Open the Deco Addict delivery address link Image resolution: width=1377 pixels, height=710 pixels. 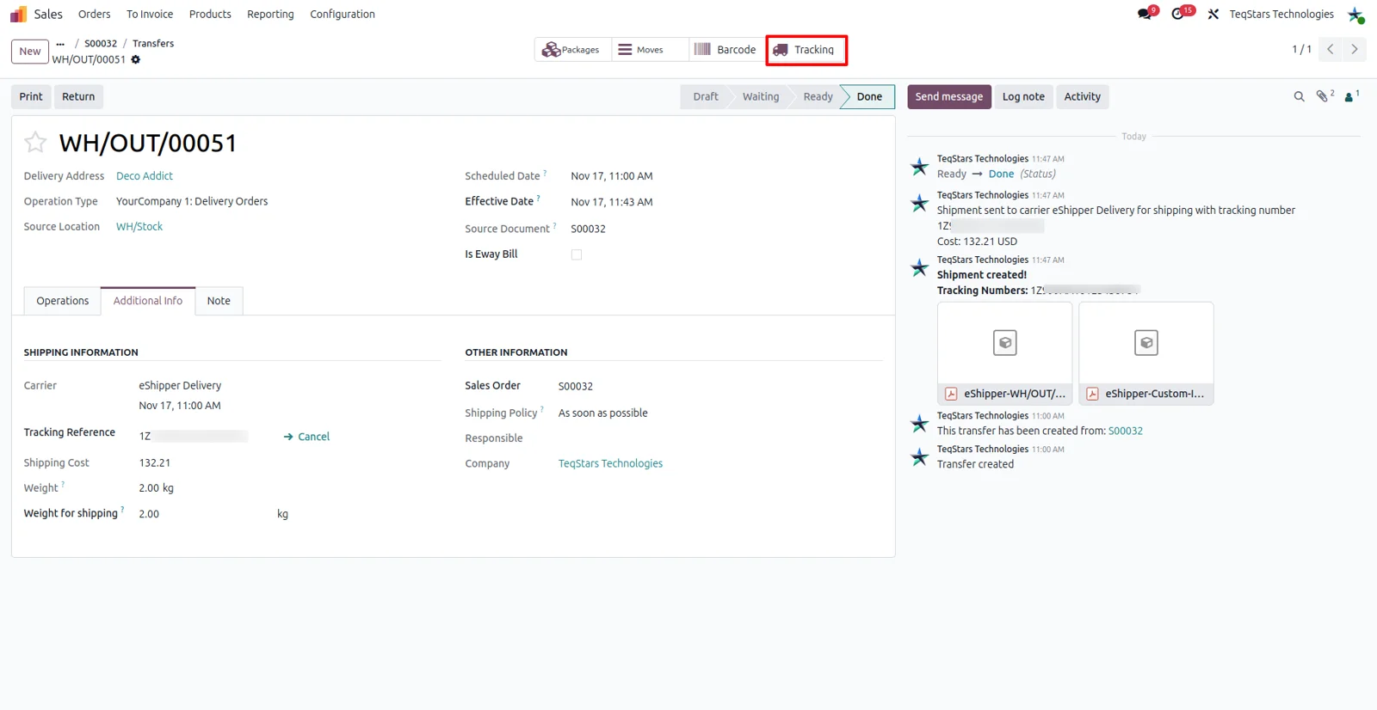[145, 176]
